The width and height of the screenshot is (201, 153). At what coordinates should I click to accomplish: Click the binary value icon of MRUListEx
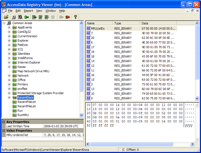click(88, 28)
